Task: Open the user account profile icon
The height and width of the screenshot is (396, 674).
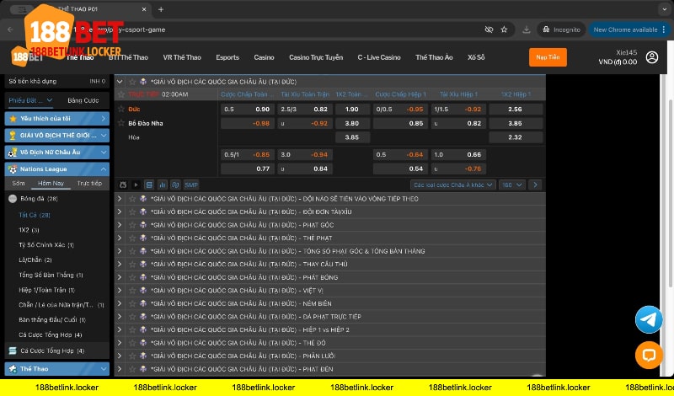Action: tap(652, 57)
